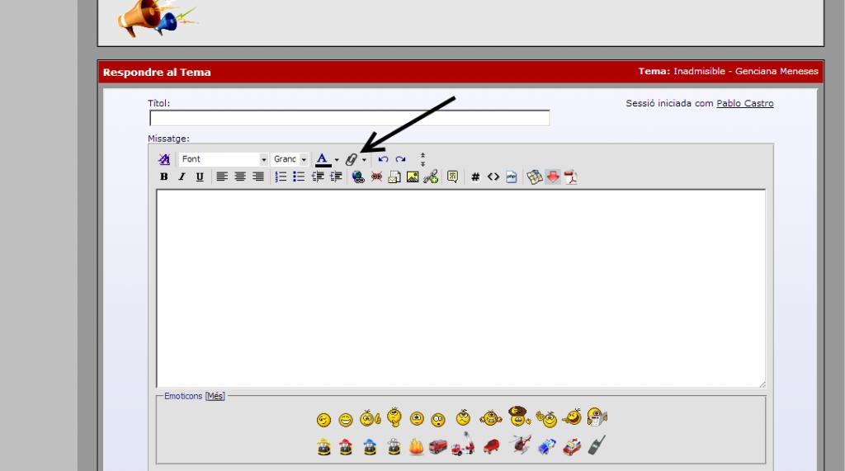Click the PDF document icon
Viewport: 845px width, 471px height.
click(x=571, y=177)
